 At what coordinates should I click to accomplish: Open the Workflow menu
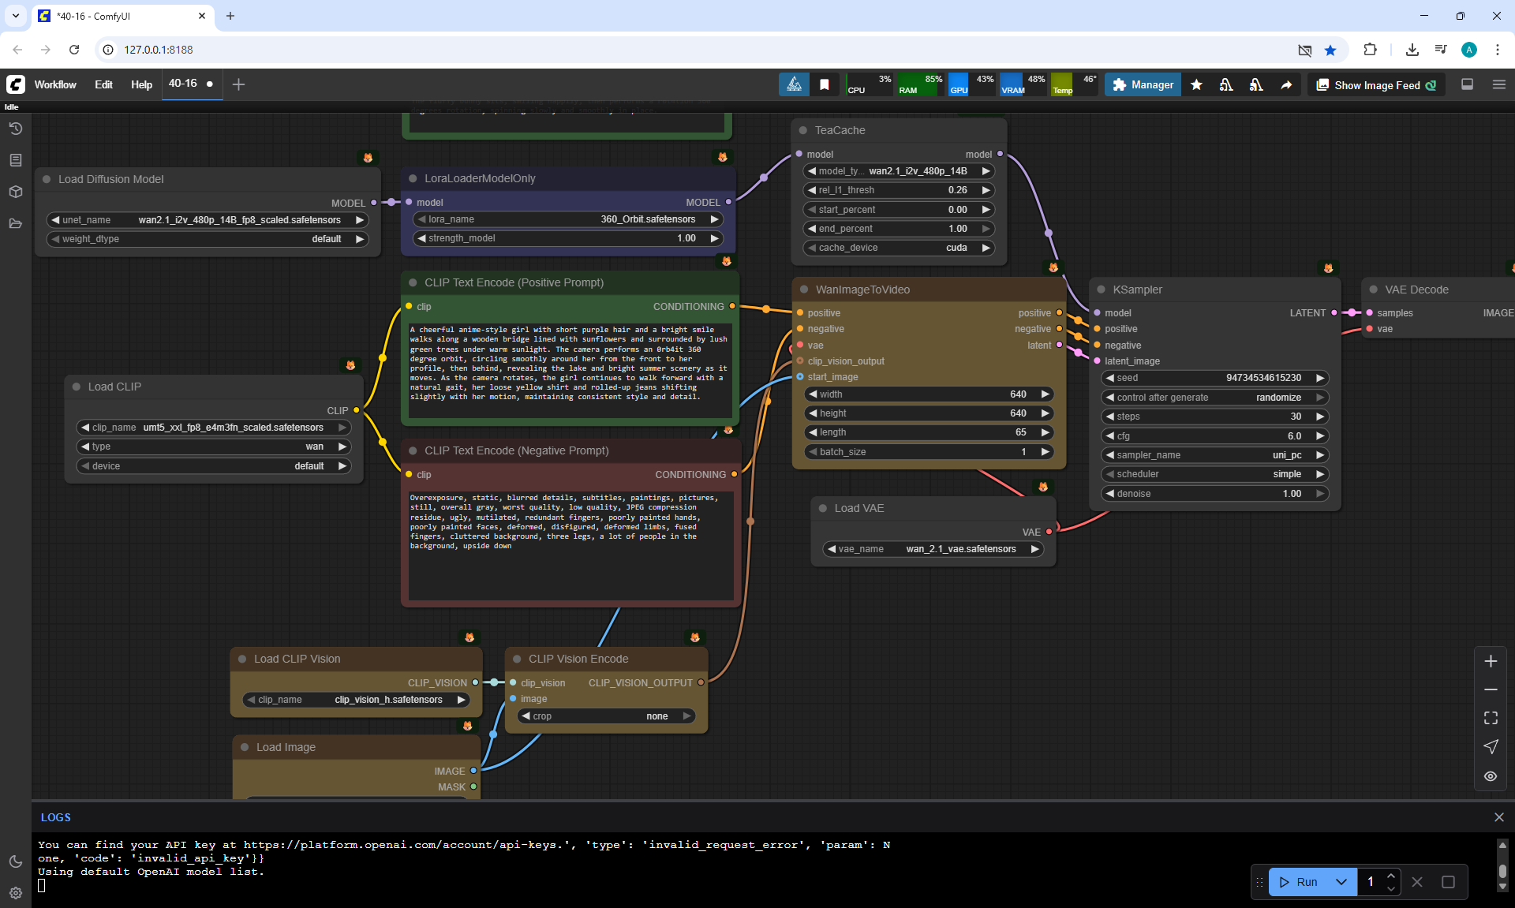click(x=55, y=84)
